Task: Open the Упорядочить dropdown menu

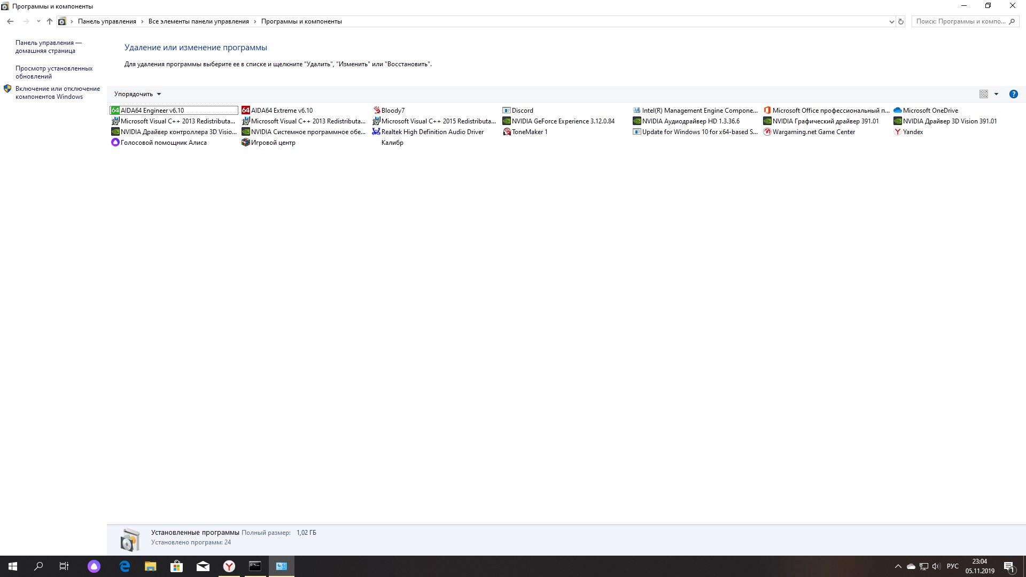Action: (137, 94)
